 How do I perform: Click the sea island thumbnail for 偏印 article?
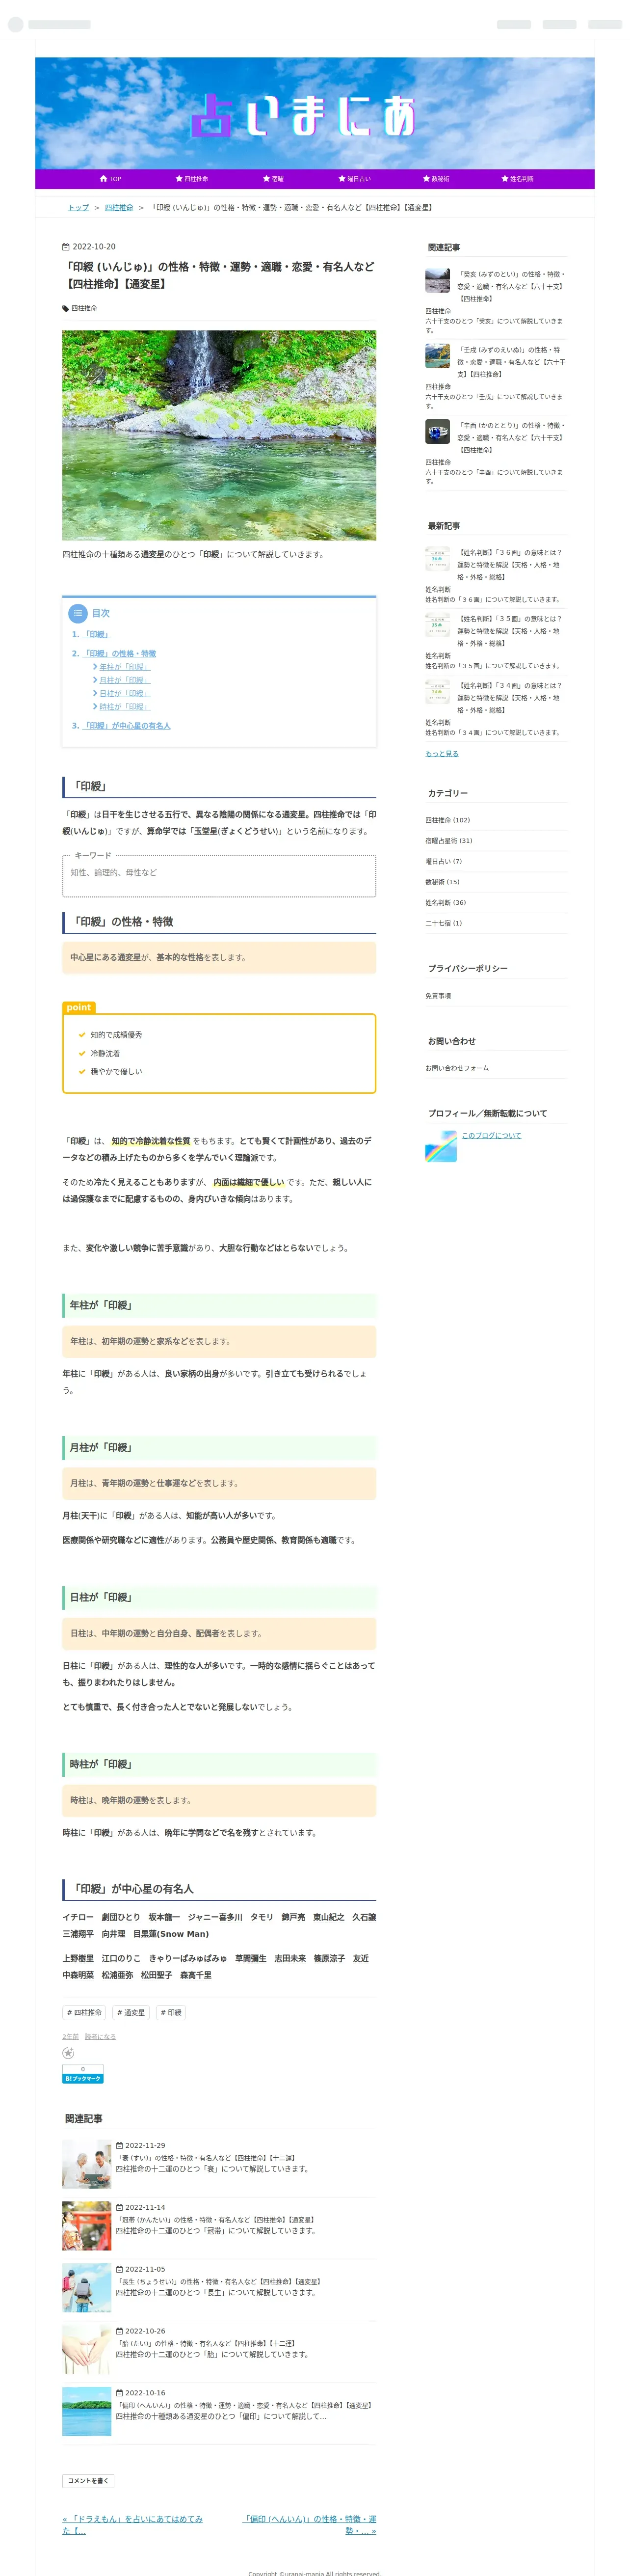pos(87,2412)
